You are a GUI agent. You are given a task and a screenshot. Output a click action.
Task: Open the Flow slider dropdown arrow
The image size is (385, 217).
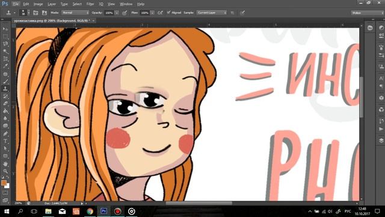pyautogui.click(x=152, y=13)
